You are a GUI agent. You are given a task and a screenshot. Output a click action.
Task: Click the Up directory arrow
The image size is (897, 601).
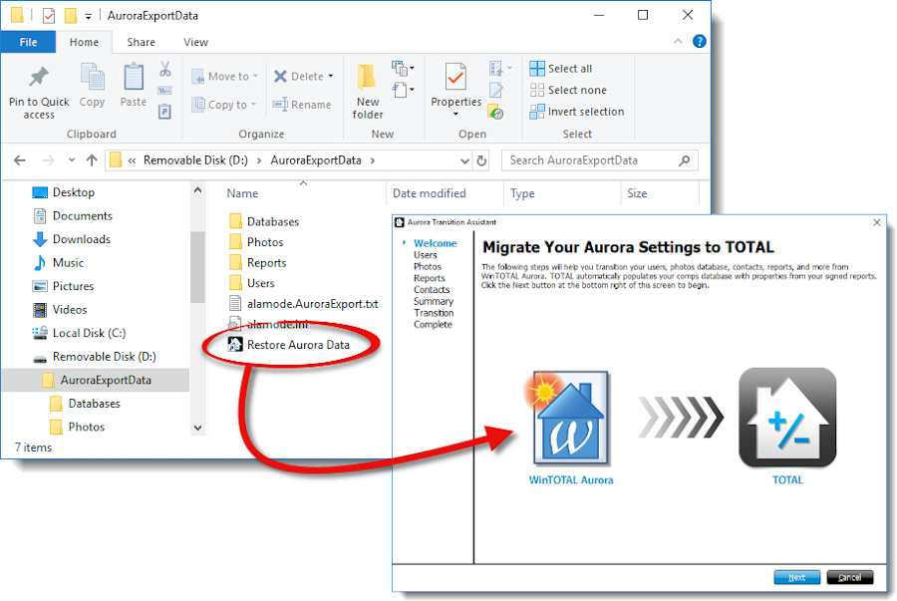pyautogui.click(x=92, y=160)
